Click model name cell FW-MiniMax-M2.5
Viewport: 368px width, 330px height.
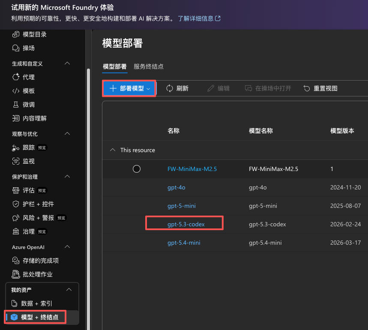tap(273, 169)
